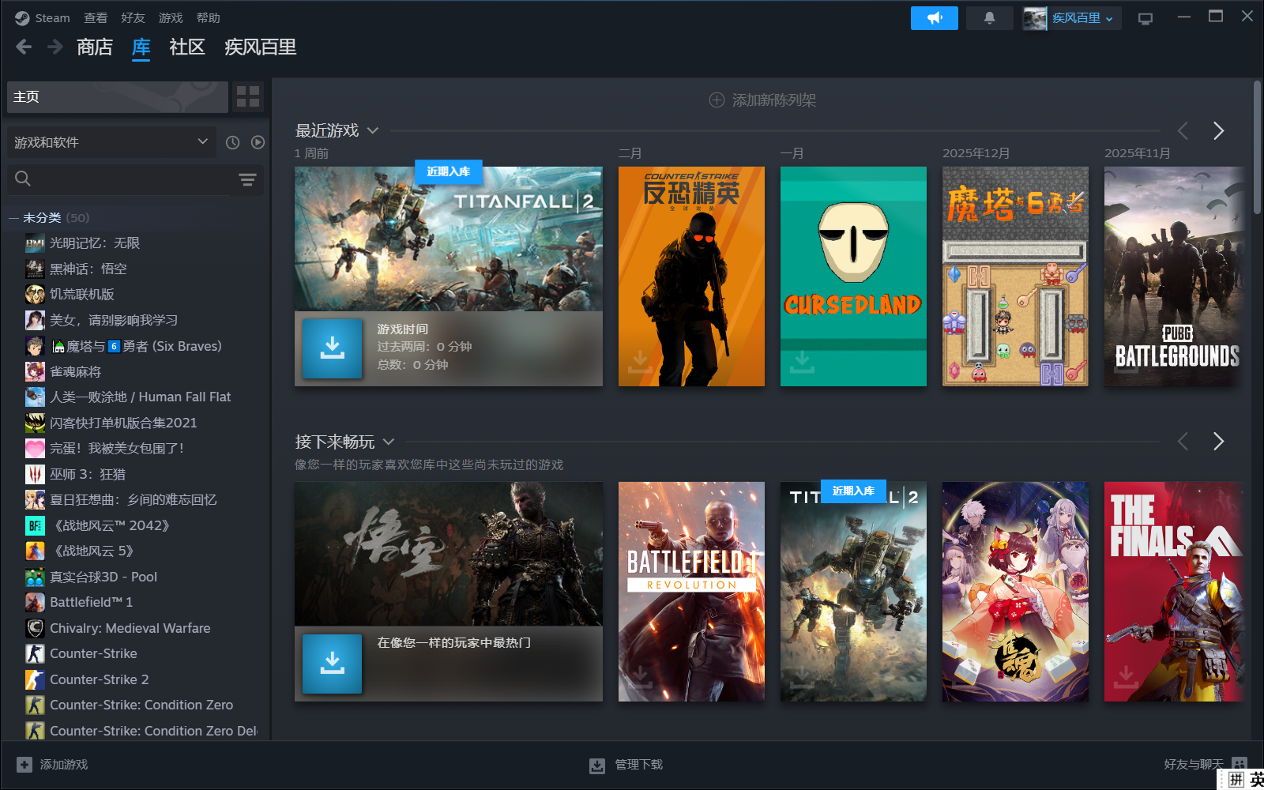1264x790 pixels.
Task: Open Cursedland cover thumbnail
Action: tap(853, 276)
